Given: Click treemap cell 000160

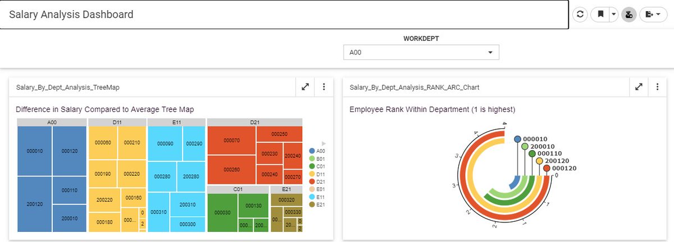Looking at the screenshot, I should (x=134, y=198).
